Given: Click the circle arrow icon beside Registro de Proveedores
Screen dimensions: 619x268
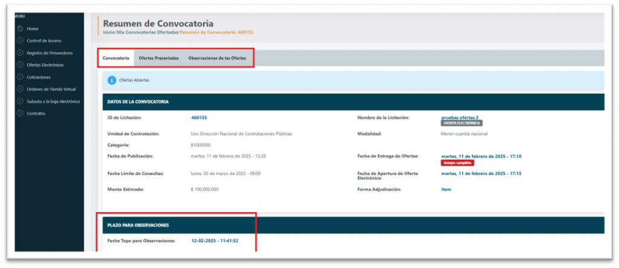Looking at the screenshot, I should click(20, 53).
